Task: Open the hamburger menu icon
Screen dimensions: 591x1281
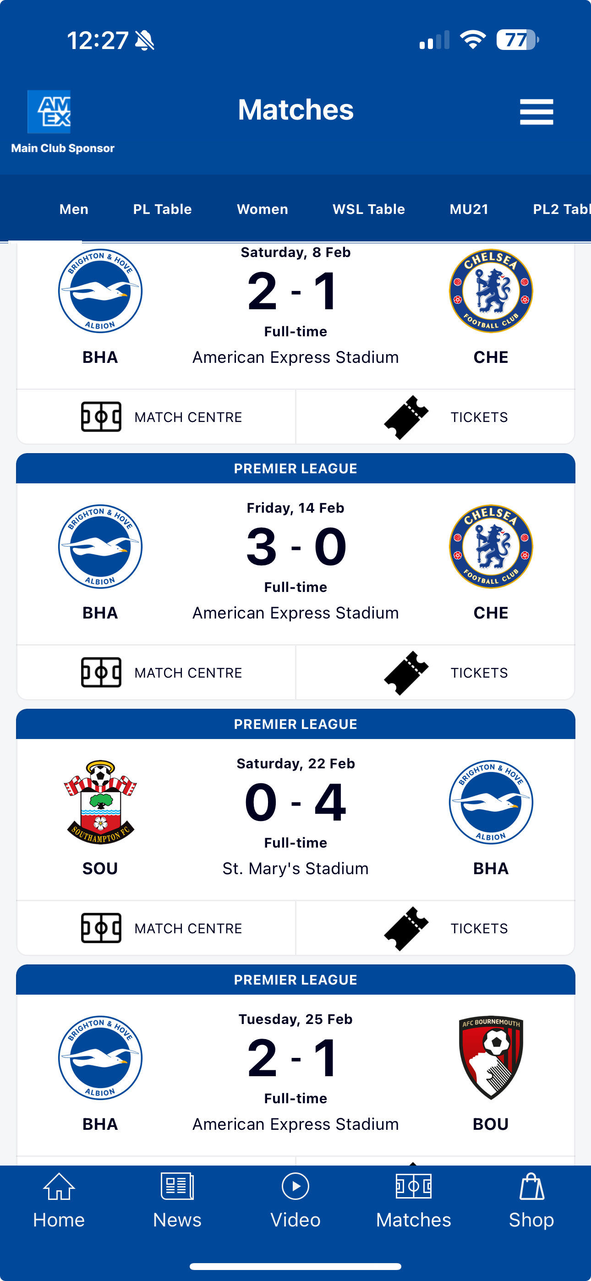Action: 536,111
